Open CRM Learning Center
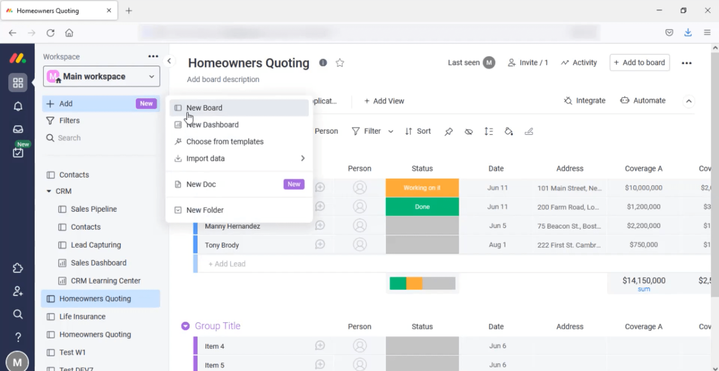Viewport: 719px width, 371px height. (x=99, y=281)
